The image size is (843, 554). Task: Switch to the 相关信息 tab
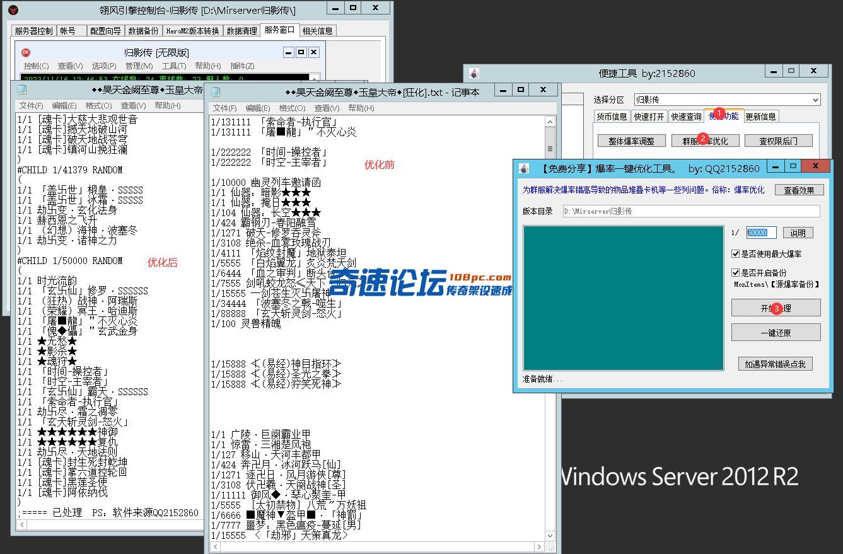click(317, 31)
